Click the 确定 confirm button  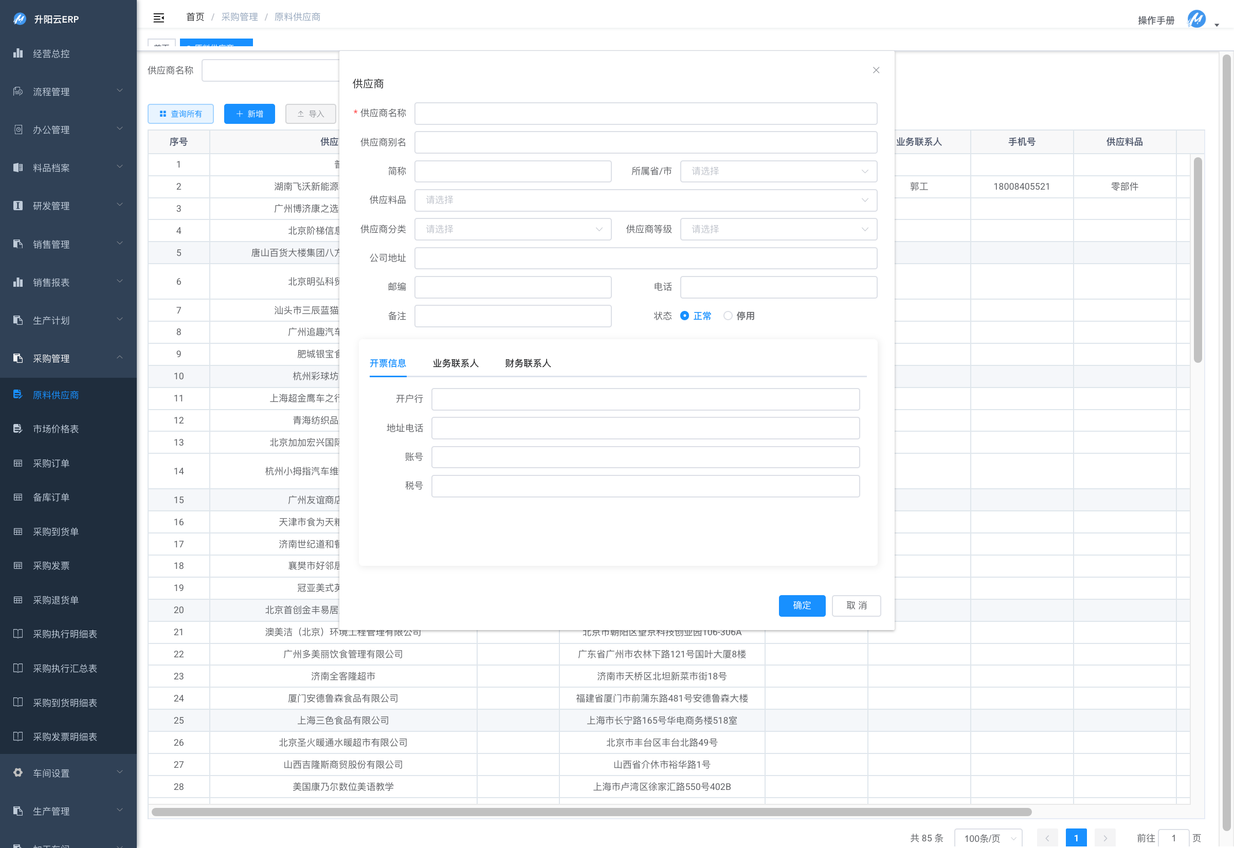point(802,606)
